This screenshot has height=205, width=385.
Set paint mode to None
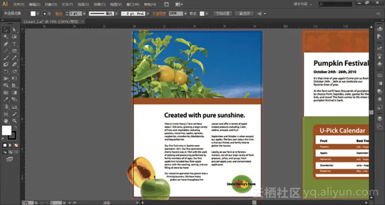point(16,145)
